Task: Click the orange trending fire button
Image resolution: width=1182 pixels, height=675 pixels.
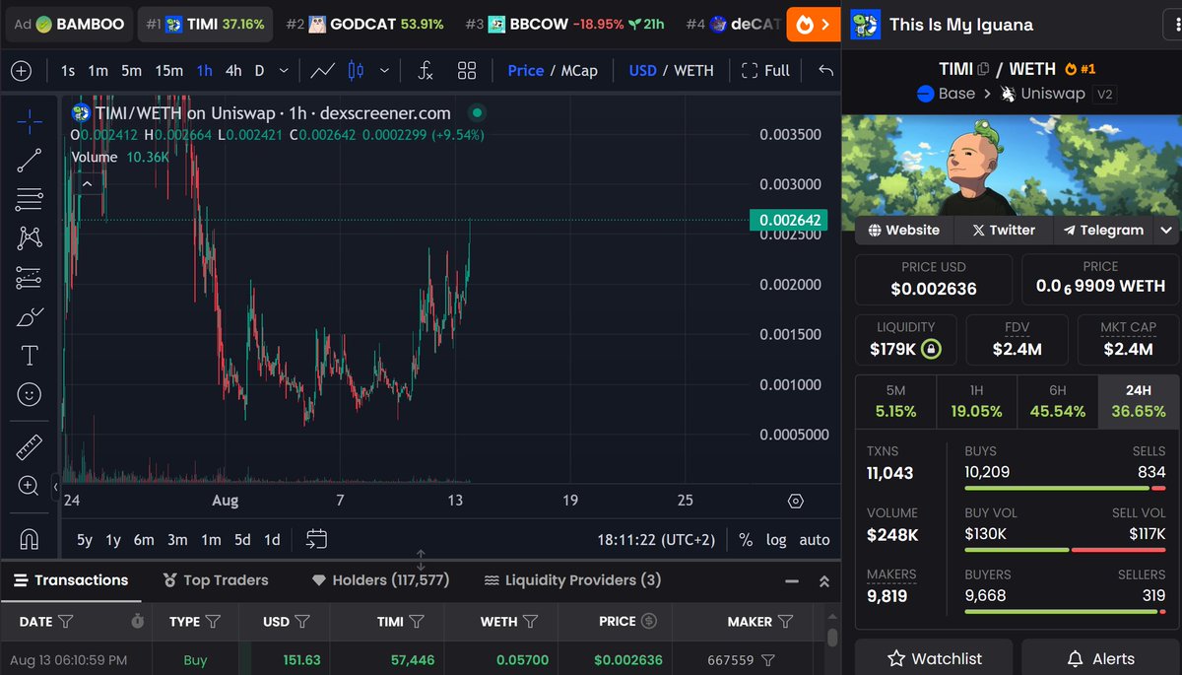Action: click(814, 24)
